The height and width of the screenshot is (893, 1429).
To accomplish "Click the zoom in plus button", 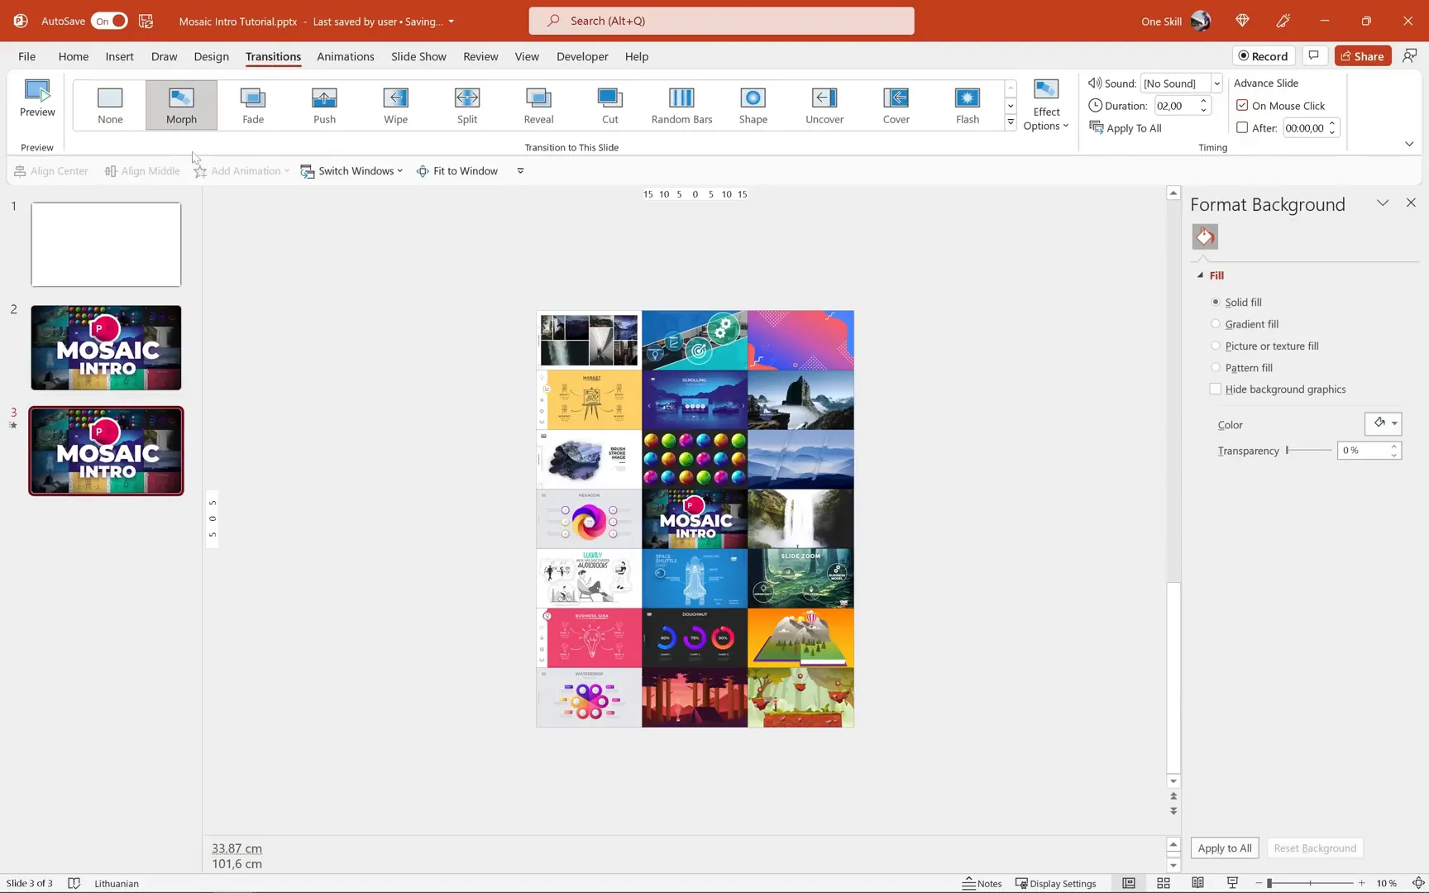I will pyautogui.click(x=1361, y=883).
